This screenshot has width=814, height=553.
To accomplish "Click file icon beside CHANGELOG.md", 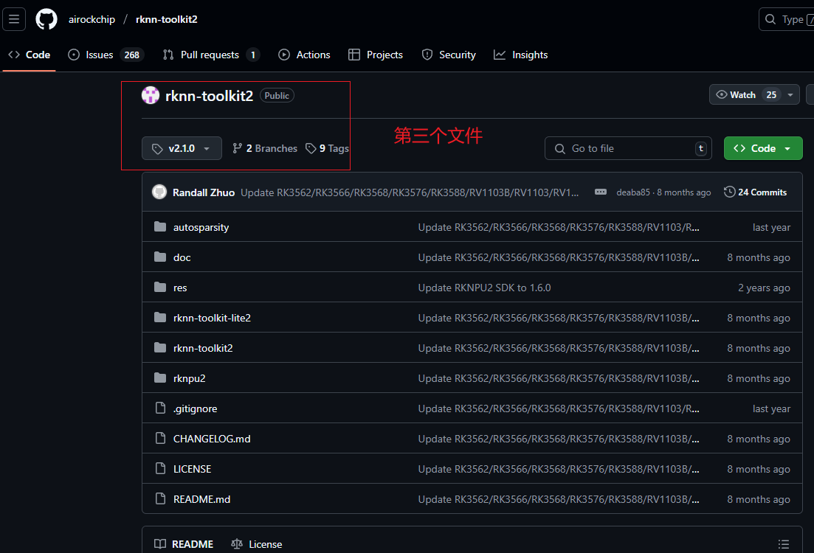I will (160, 439).
